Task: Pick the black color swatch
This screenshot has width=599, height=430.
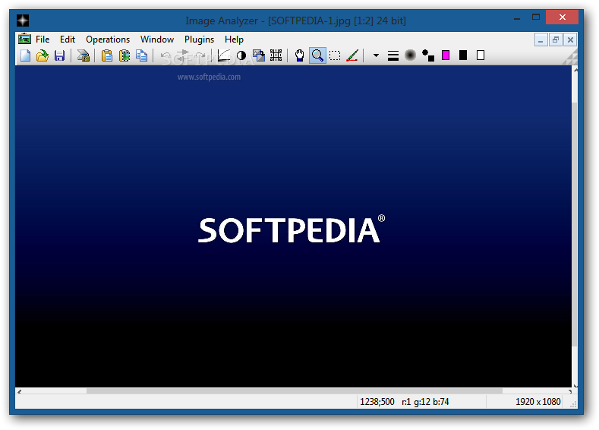Action: pyautogui.click(x=463, y=55)
